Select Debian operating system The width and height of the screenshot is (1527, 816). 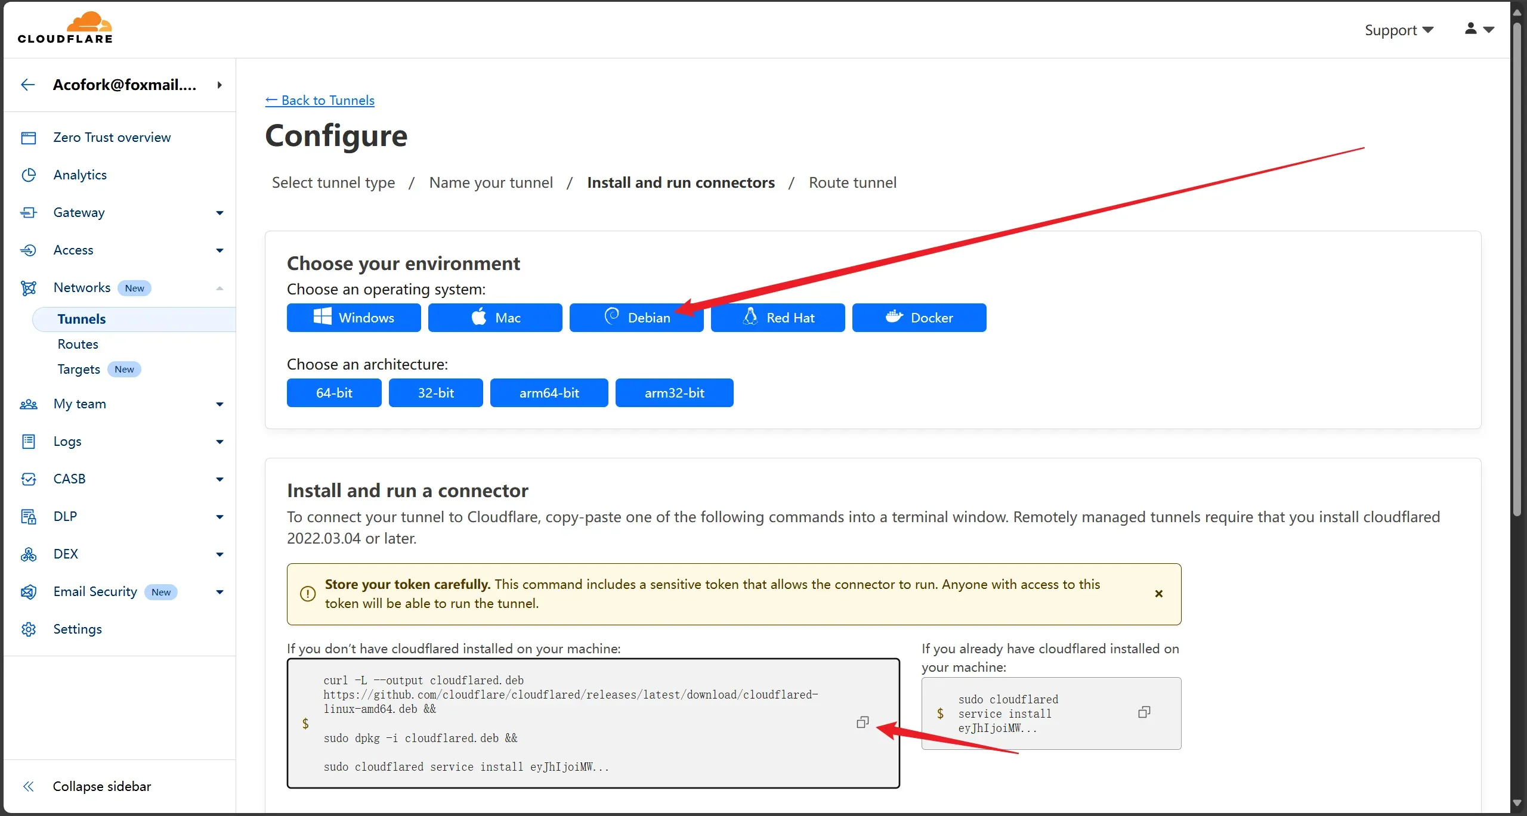coord(636,318)
